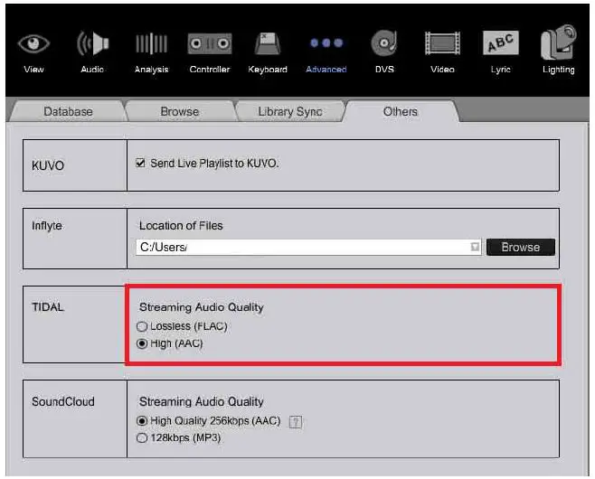The width and height of the screenshot is (595, 479).
Task: Open the Keyboard preferences icon
Action: (268, 43)
